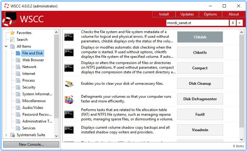
Task: Select the Network category
Action: [x=29, y=67]
